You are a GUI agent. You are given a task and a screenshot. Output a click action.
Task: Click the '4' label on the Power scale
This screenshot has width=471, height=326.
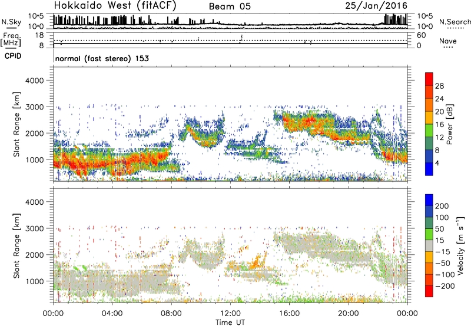click(x=437, y=163)
